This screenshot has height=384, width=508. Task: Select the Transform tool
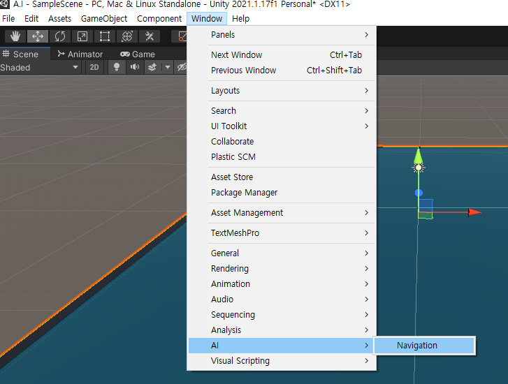(x=127, y=36)
